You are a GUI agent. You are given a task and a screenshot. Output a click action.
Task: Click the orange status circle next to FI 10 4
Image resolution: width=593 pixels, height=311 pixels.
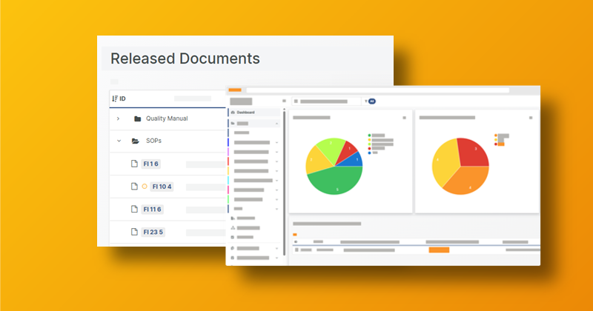tap(145, 187)
